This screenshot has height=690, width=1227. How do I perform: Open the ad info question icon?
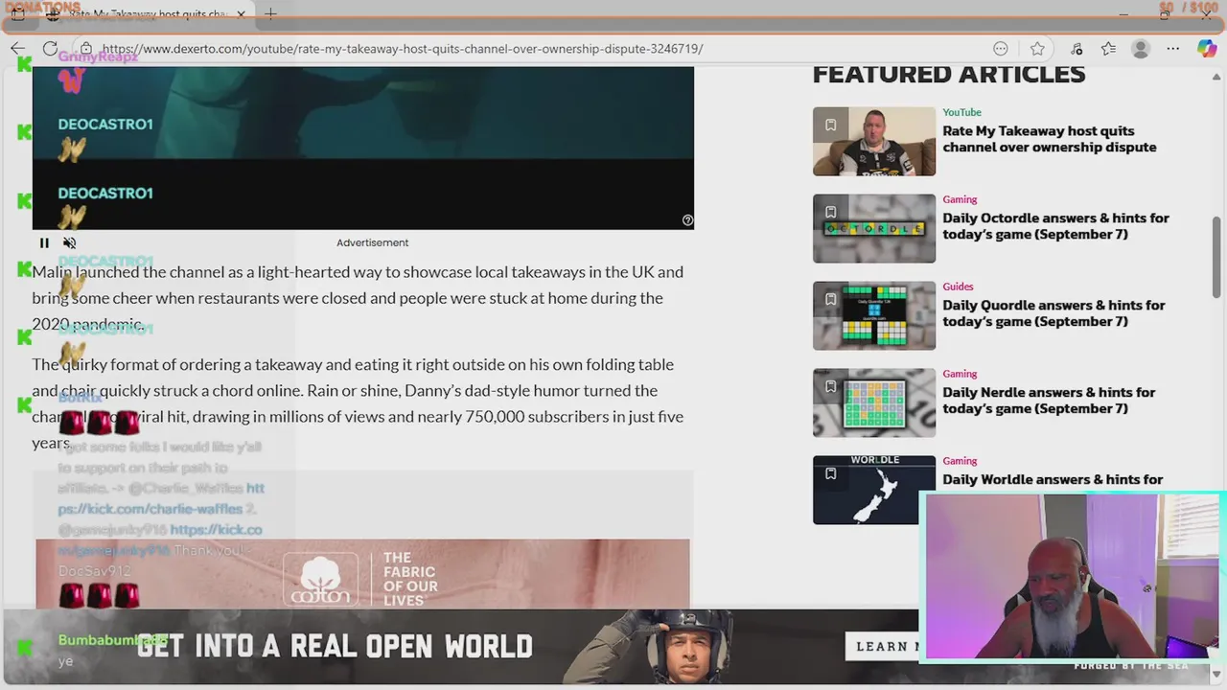coord(687,220)
